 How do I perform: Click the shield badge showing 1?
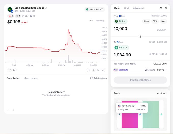click(18, 16)
